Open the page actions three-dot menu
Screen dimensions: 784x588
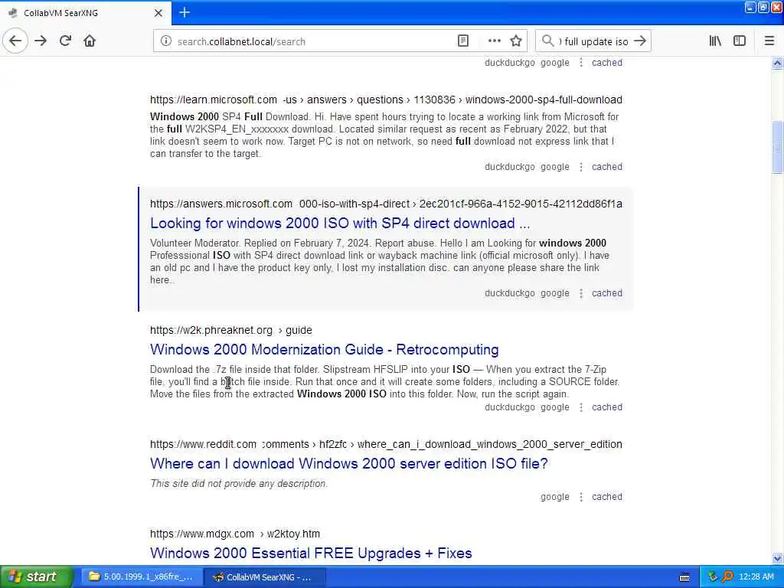(494, 41)
